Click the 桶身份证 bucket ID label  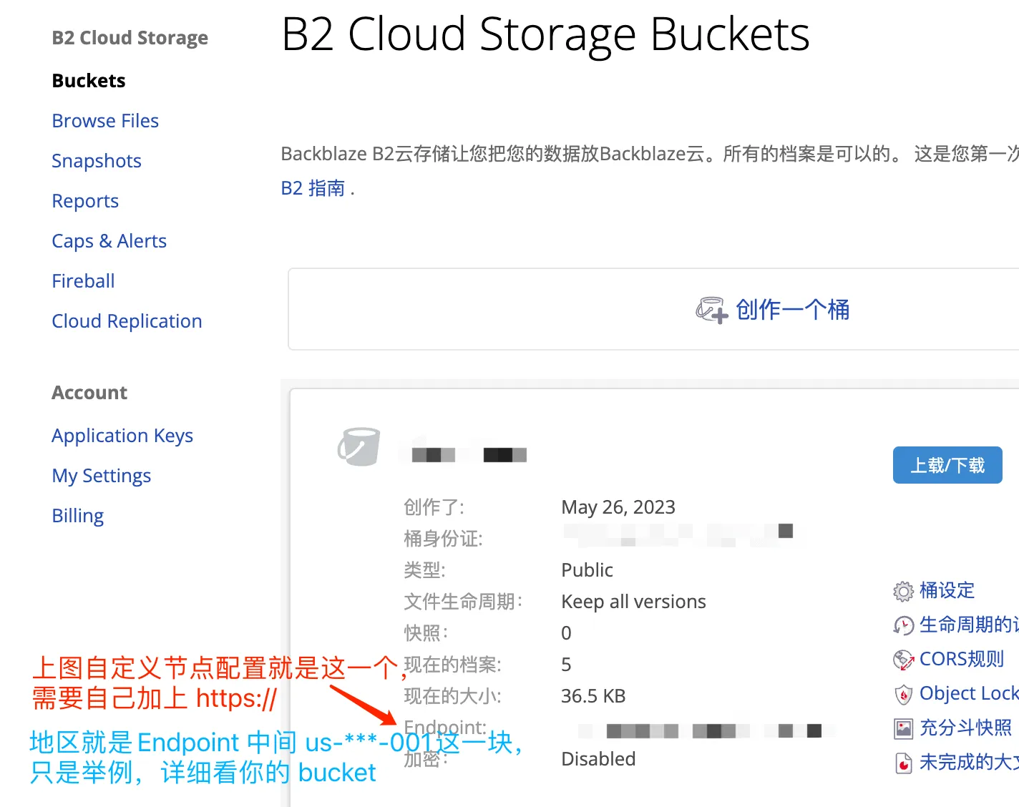tap(443, 539)
